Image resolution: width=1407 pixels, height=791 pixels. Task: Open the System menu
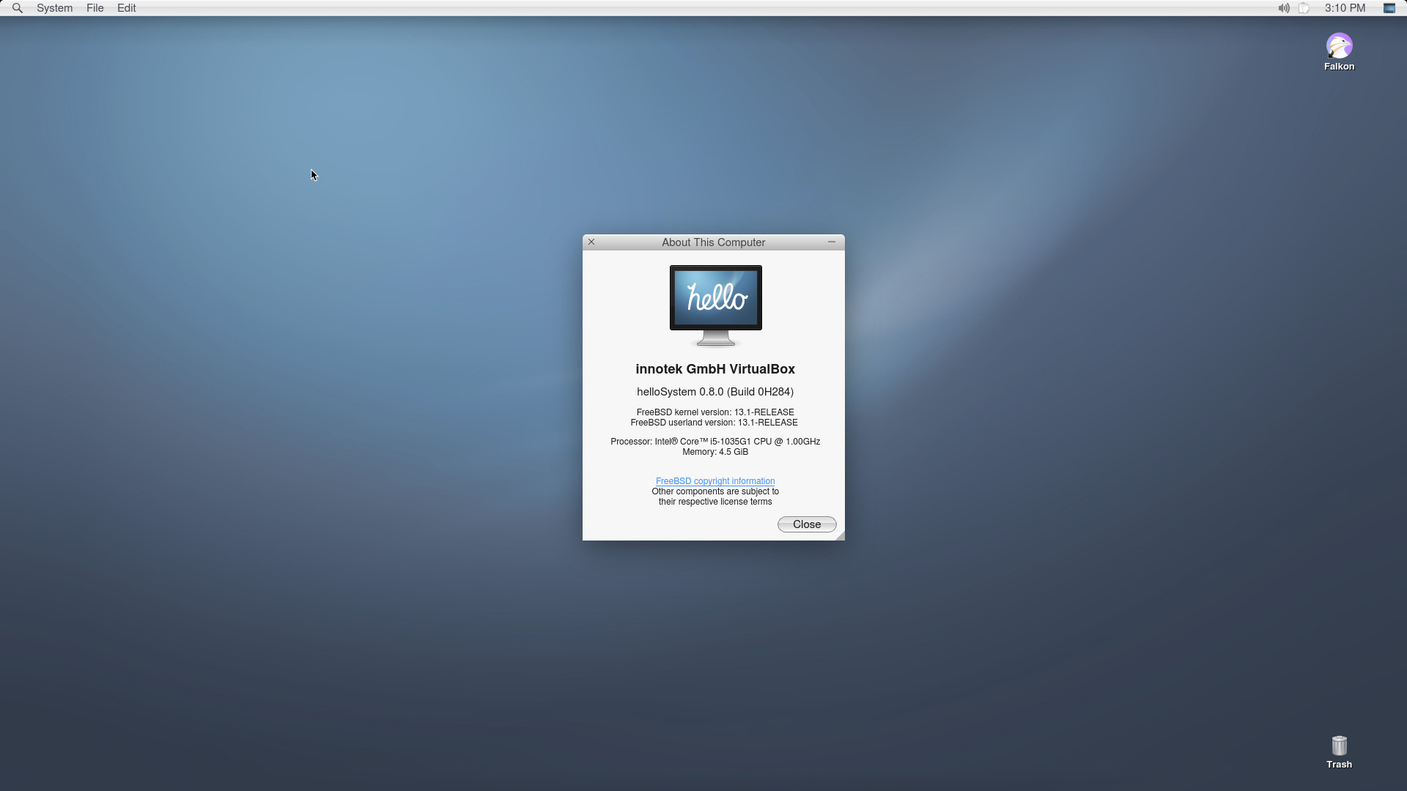54,8
